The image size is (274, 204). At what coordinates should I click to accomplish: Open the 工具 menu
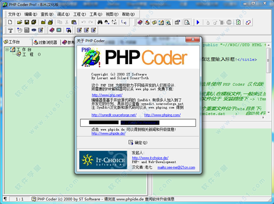95,14
